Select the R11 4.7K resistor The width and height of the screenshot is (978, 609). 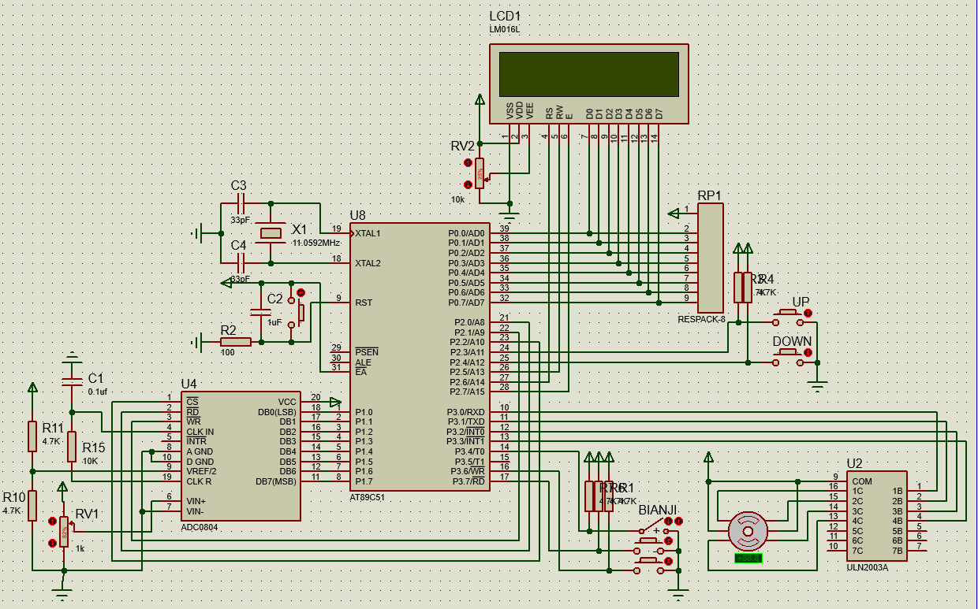click(x=32, y=436)
